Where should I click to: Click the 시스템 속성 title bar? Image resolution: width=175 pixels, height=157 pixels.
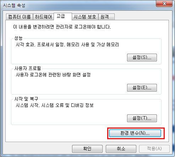(x=78, y=5)
